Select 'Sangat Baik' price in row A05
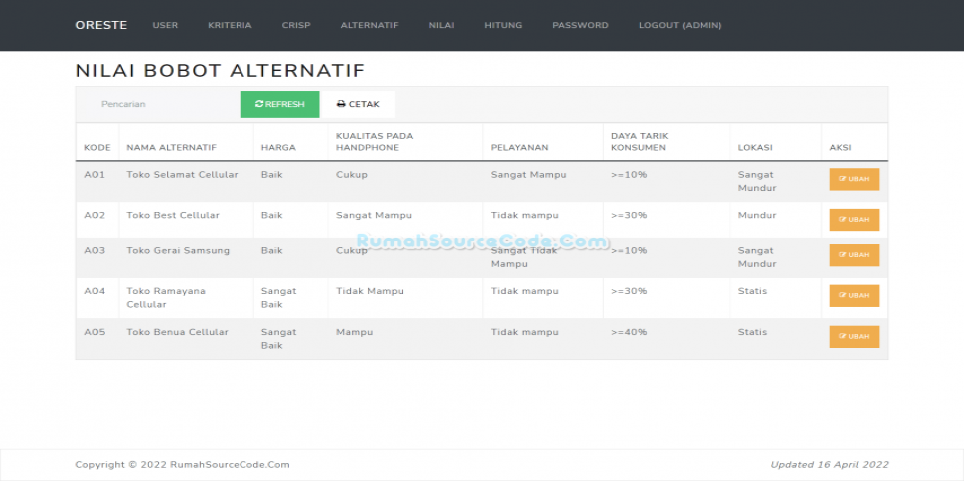The width and height of the screenshot is (964, 481). coord(279,339)
